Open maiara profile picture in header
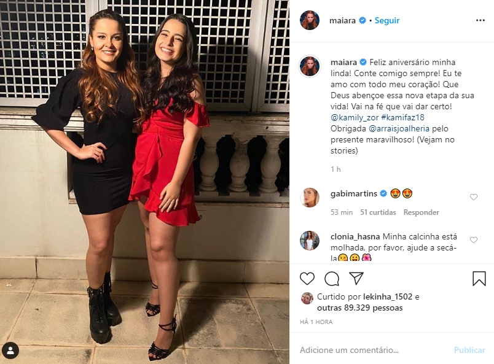Screen dimensions: 494x364 pyautogui.click(x=310, y=20)
